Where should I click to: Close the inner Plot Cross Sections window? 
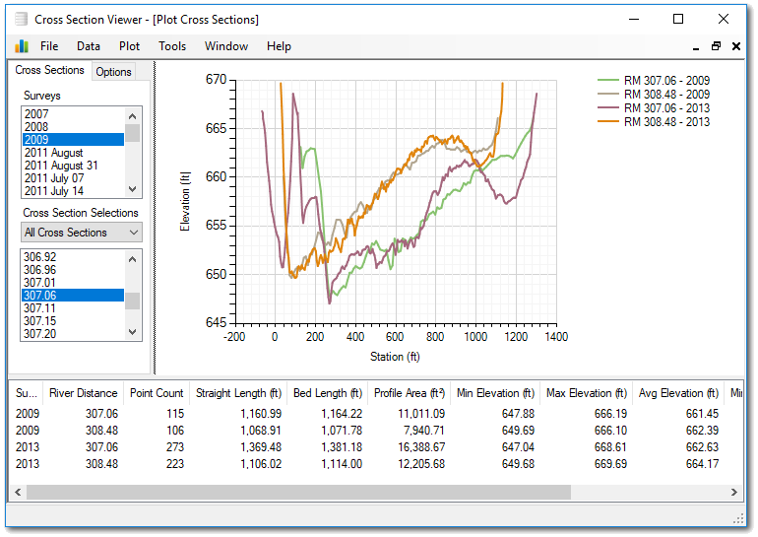pos(735,46)
